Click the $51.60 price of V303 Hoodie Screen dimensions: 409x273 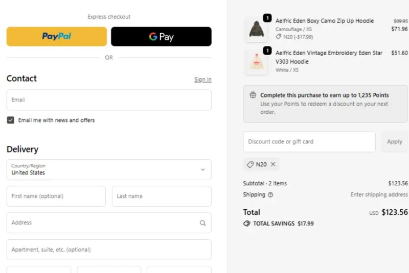coord(399,53)
